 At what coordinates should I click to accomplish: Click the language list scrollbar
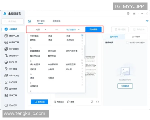pos(84,52)
